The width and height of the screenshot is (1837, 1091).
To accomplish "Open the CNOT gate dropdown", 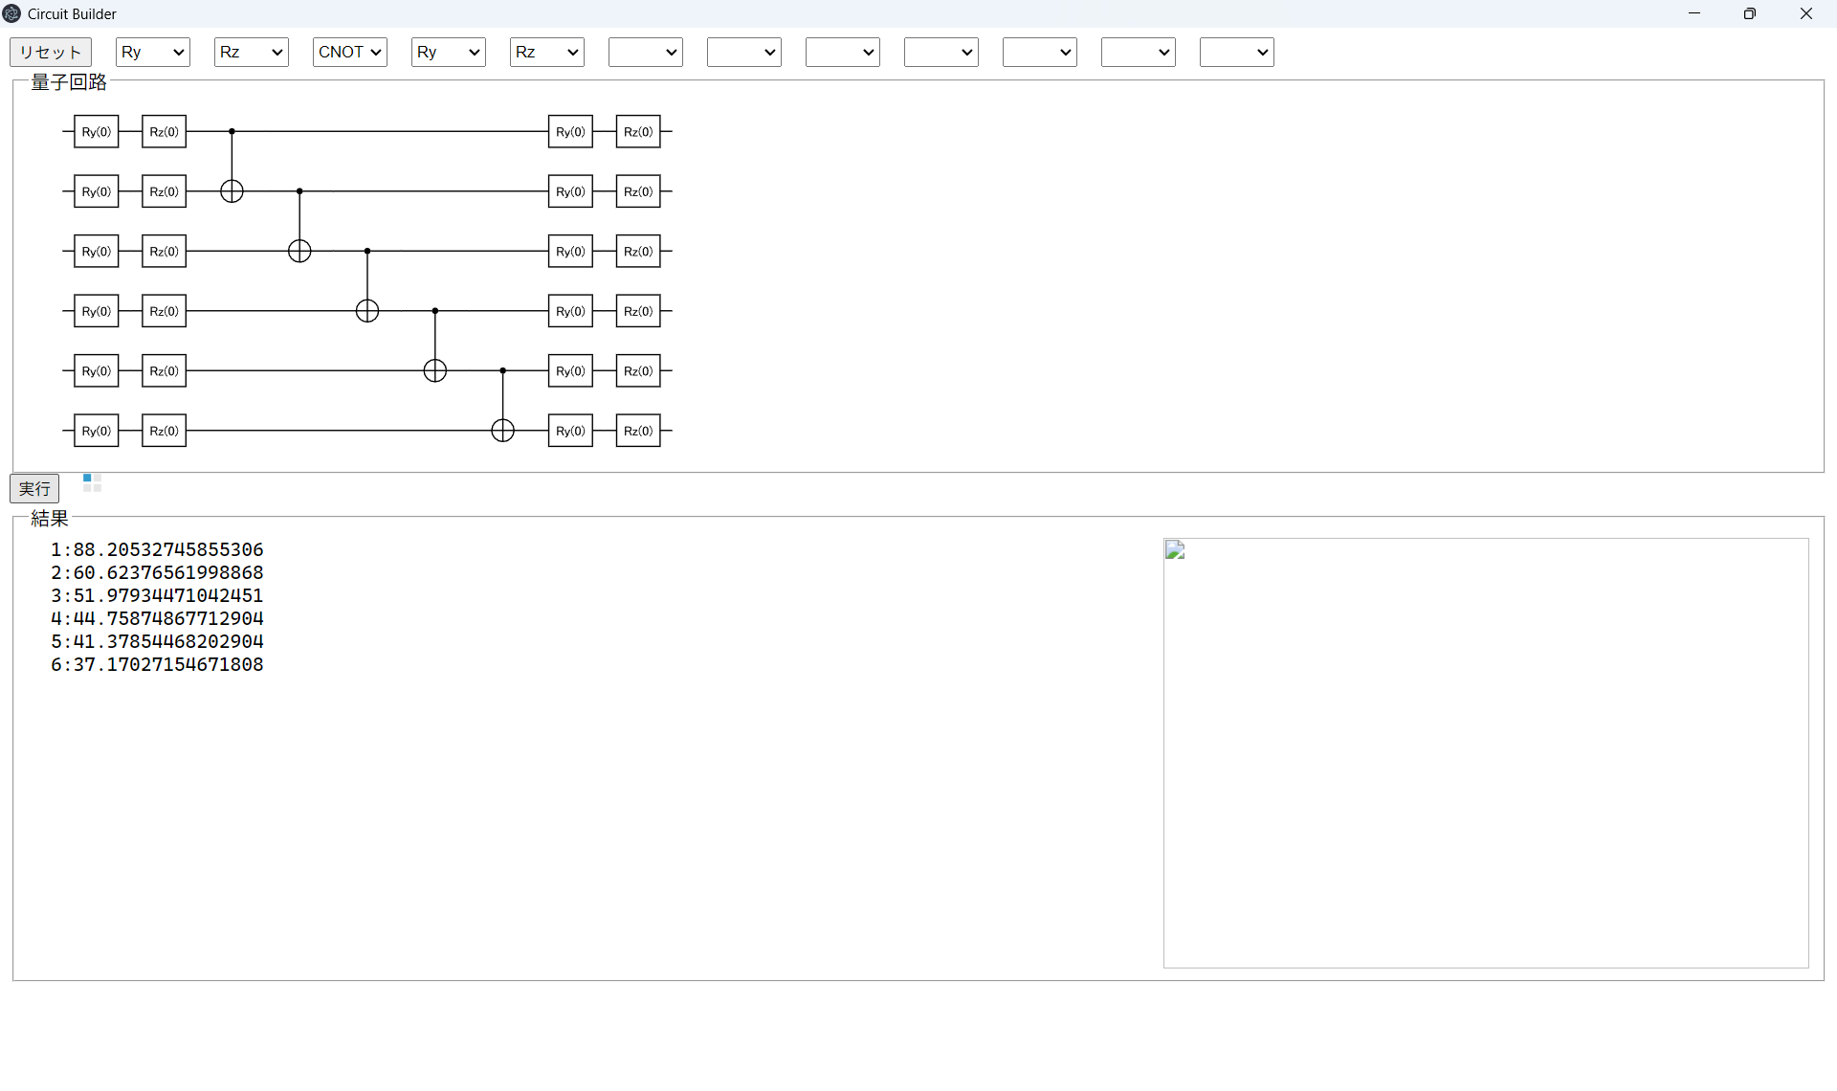I will [x=350, y=52].
